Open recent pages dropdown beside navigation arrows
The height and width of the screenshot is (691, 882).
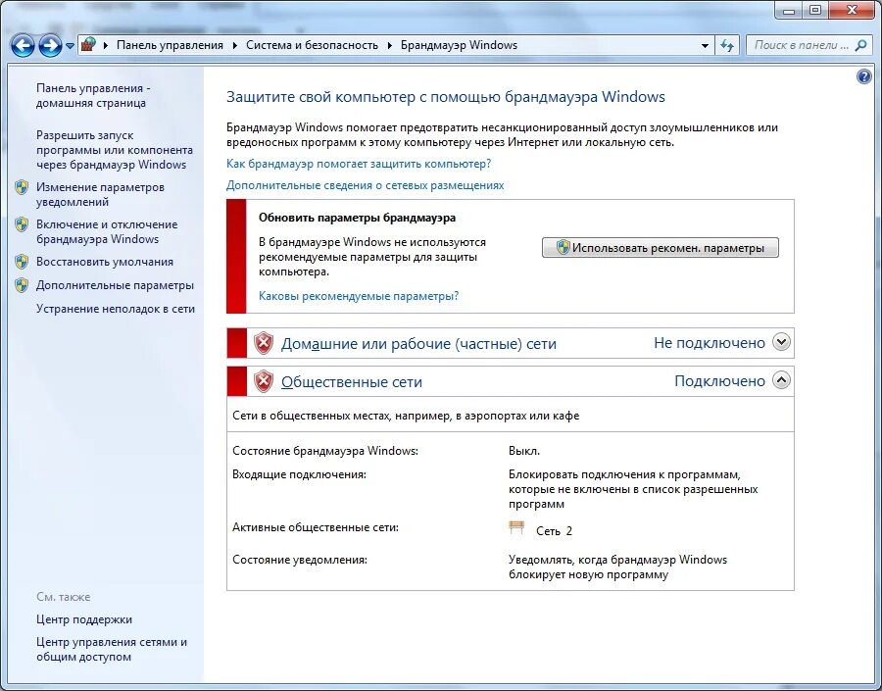click(x=70, y=46)
